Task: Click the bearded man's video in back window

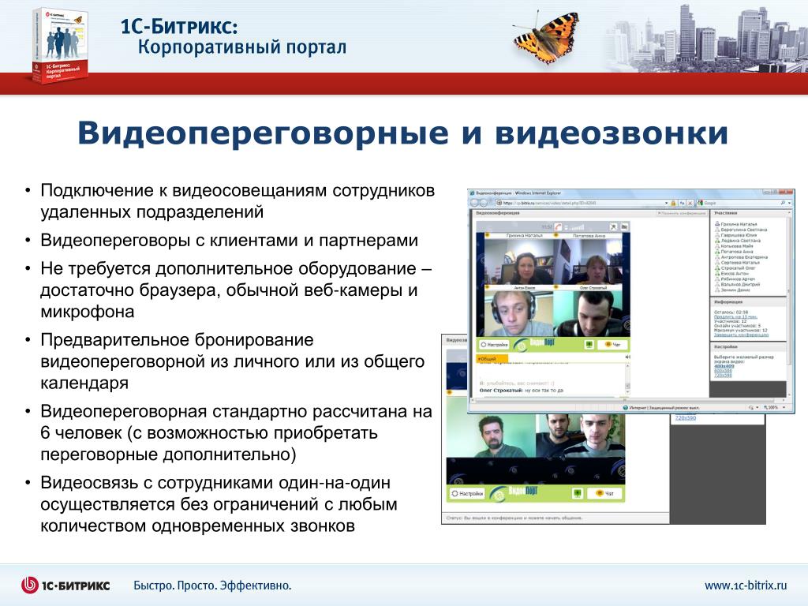Action: (x=491, y=436)
